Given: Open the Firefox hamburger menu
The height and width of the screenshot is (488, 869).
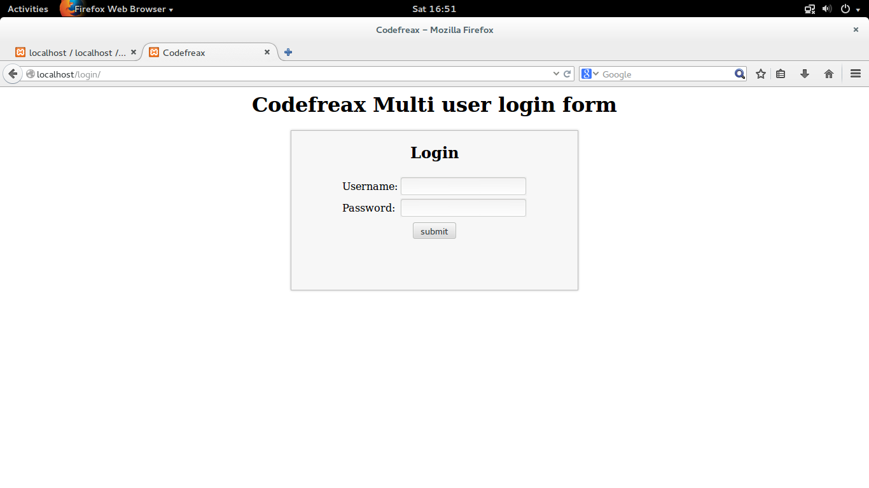Looking at the screenshot, I should tap(856, 74).
